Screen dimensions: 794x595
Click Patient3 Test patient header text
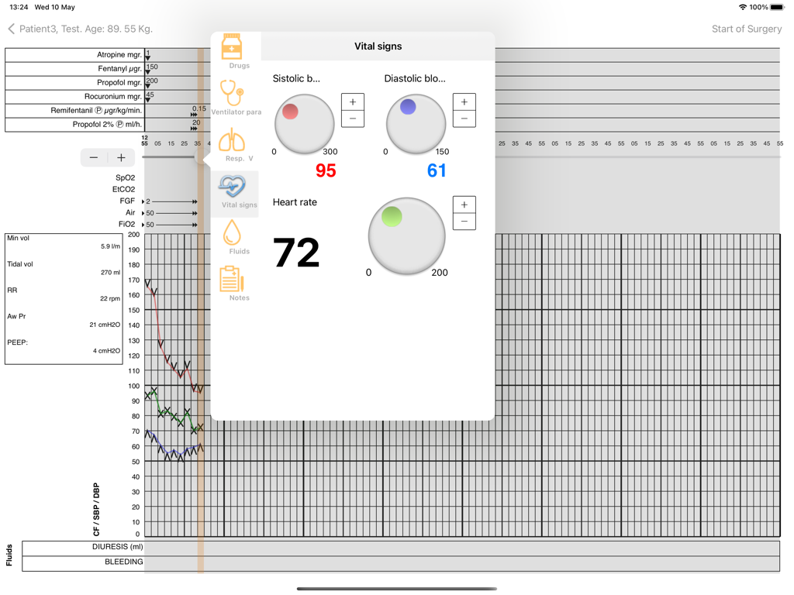pyautogui.click(x=85, y=29)
